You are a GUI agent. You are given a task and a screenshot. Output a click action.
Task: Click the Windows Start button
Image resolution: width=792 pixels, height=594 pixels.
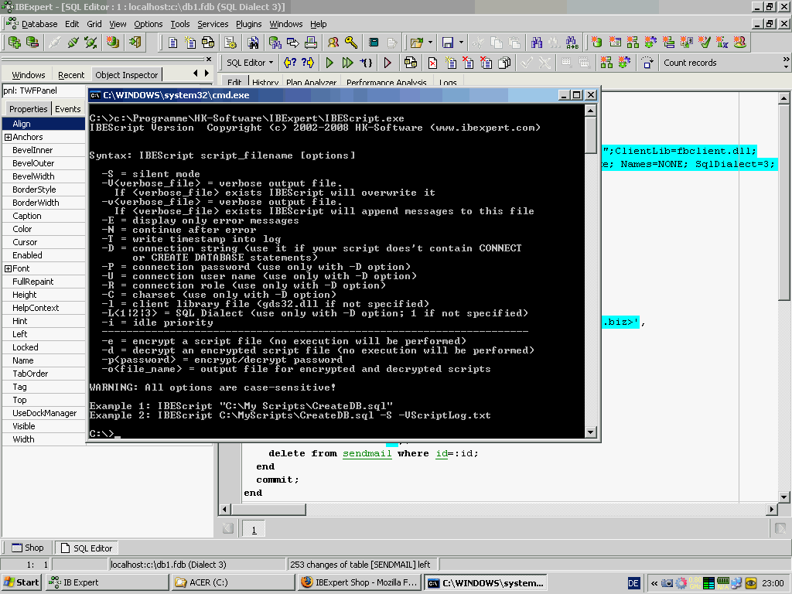pyautogui.click(x=21, y=582)
